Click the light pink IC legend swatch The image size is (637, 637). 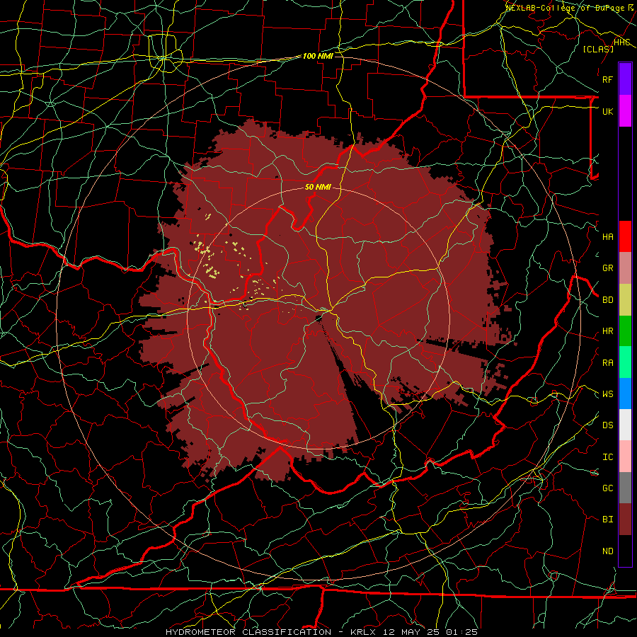[625, 457]
